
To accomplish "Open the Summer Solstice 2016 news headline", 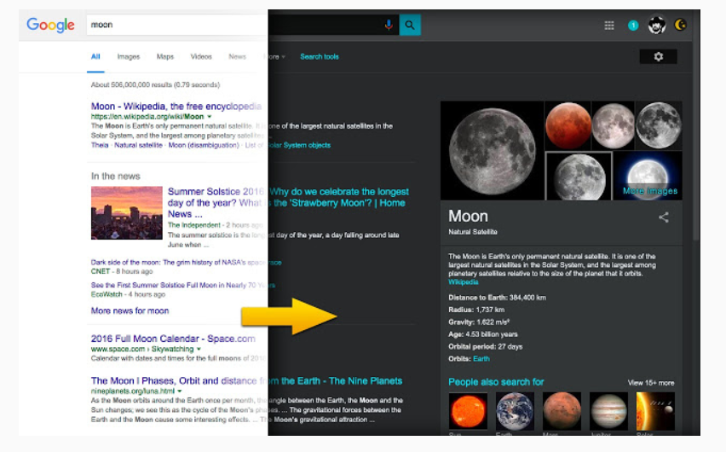I will pos(288,203).
